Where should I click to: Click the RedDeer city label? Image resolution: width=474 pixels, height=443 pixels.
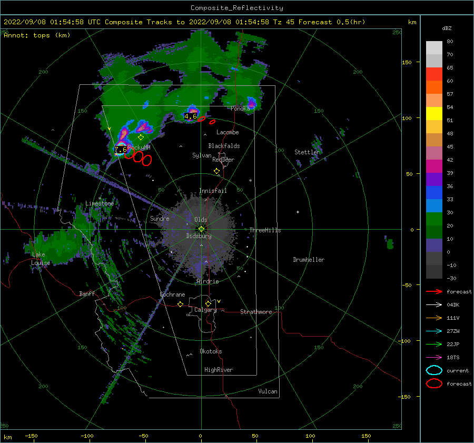point(223,160)
